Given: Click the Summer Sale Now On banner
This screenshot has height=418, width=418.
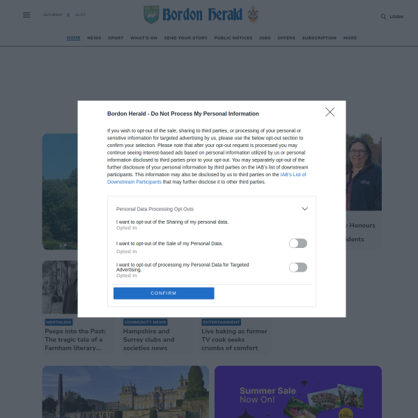Looking at the screenshot, I should coord(298,392).
